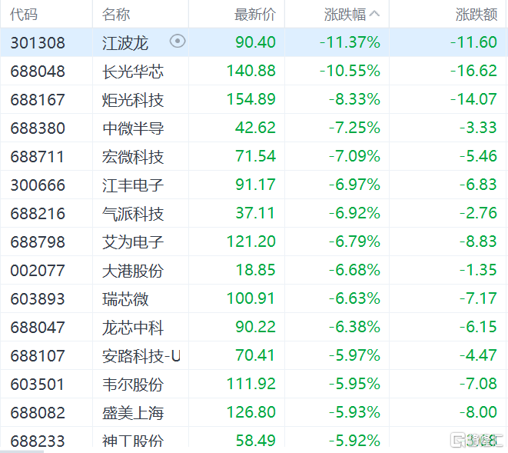Screen dimensions: 508x453
Task: Click price 91.17
Action: click(x=255, y=185)
